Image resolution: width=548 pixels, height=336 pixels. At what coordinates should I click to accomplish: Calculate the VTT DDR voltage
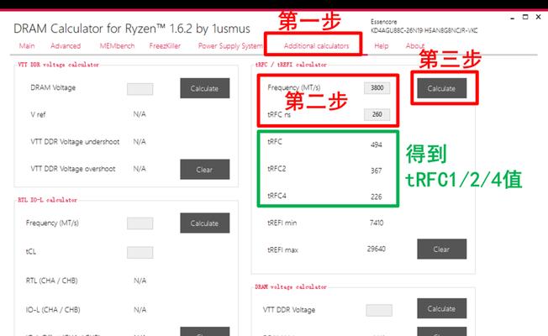point(205,88)
